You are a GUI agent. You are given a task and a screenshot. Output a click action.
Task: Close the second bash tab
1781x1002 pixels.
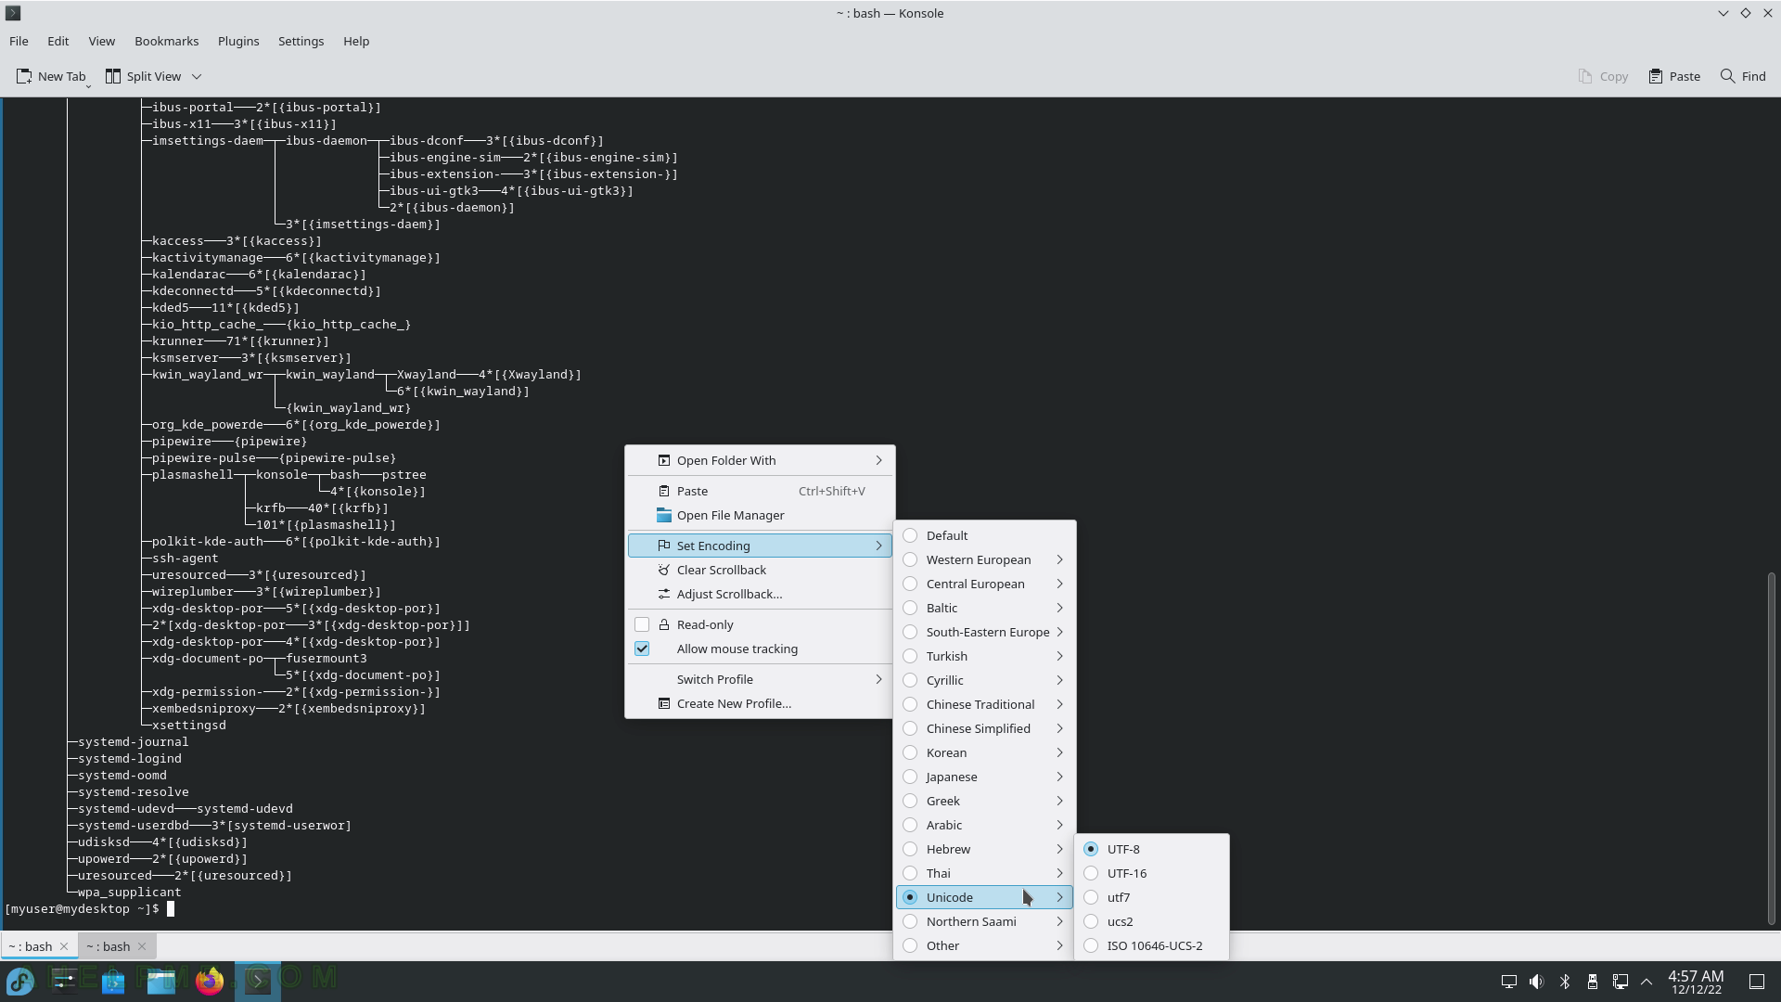pos(142,946)
